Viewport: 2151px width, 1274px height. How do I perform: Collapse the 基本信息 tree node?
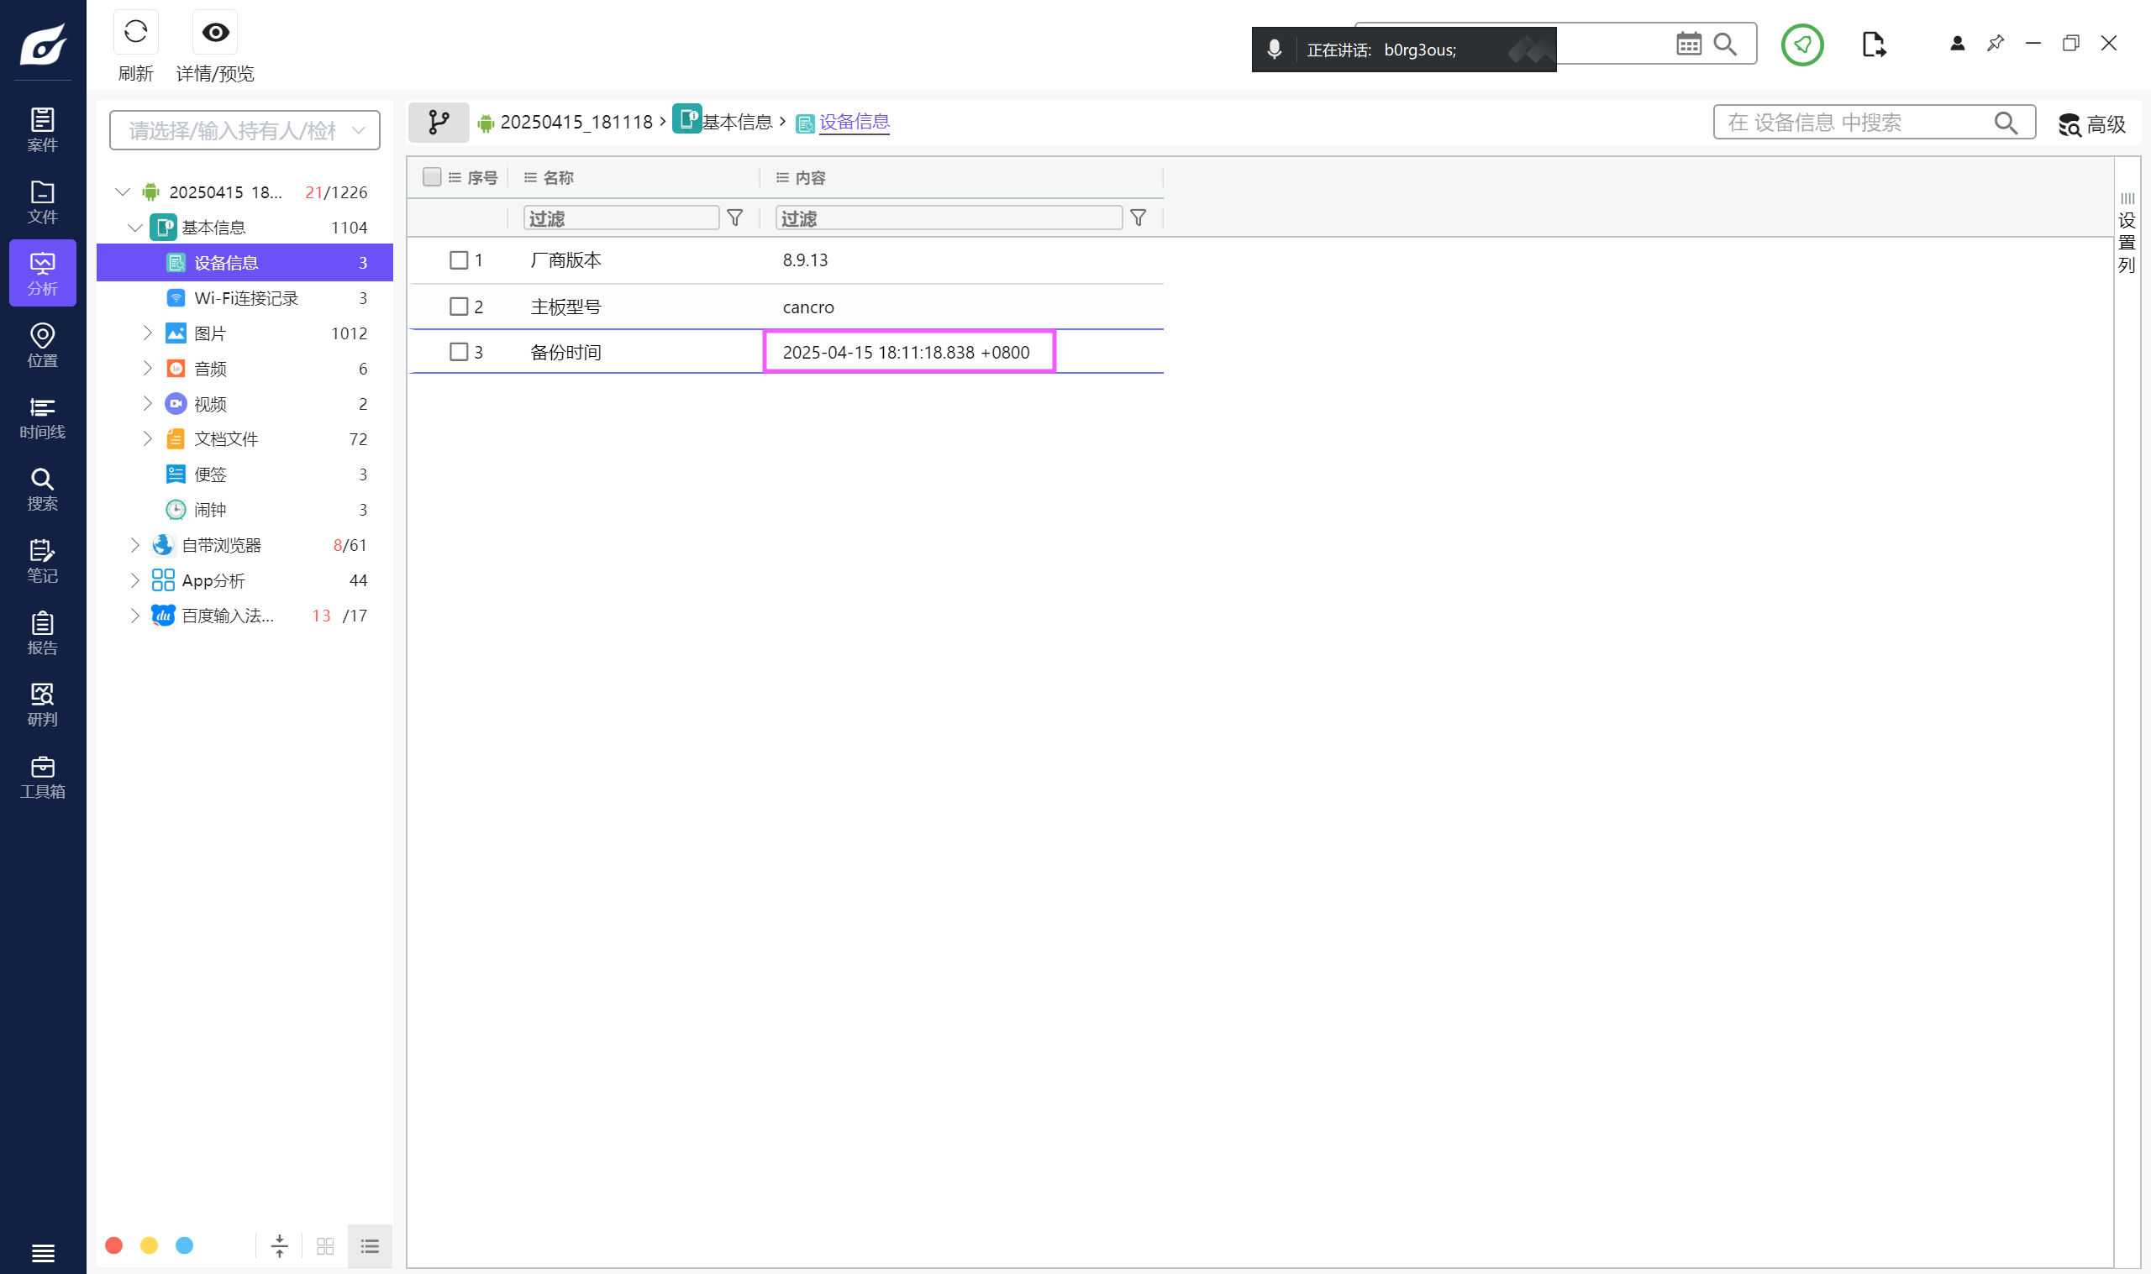tap(134, 228)
